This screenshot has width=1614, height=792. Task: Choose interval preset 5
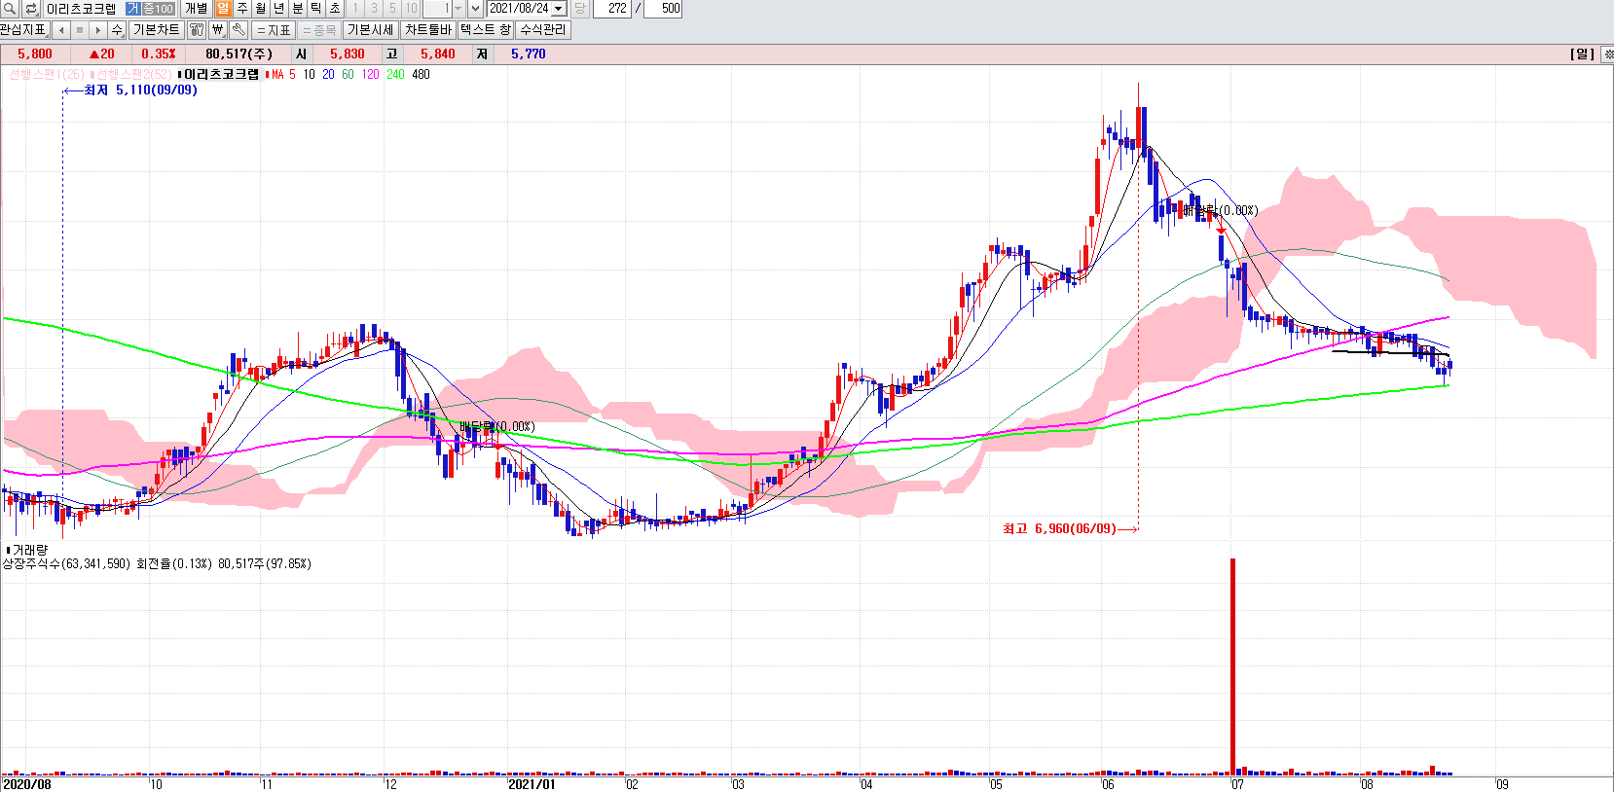(x=392, y=8)
